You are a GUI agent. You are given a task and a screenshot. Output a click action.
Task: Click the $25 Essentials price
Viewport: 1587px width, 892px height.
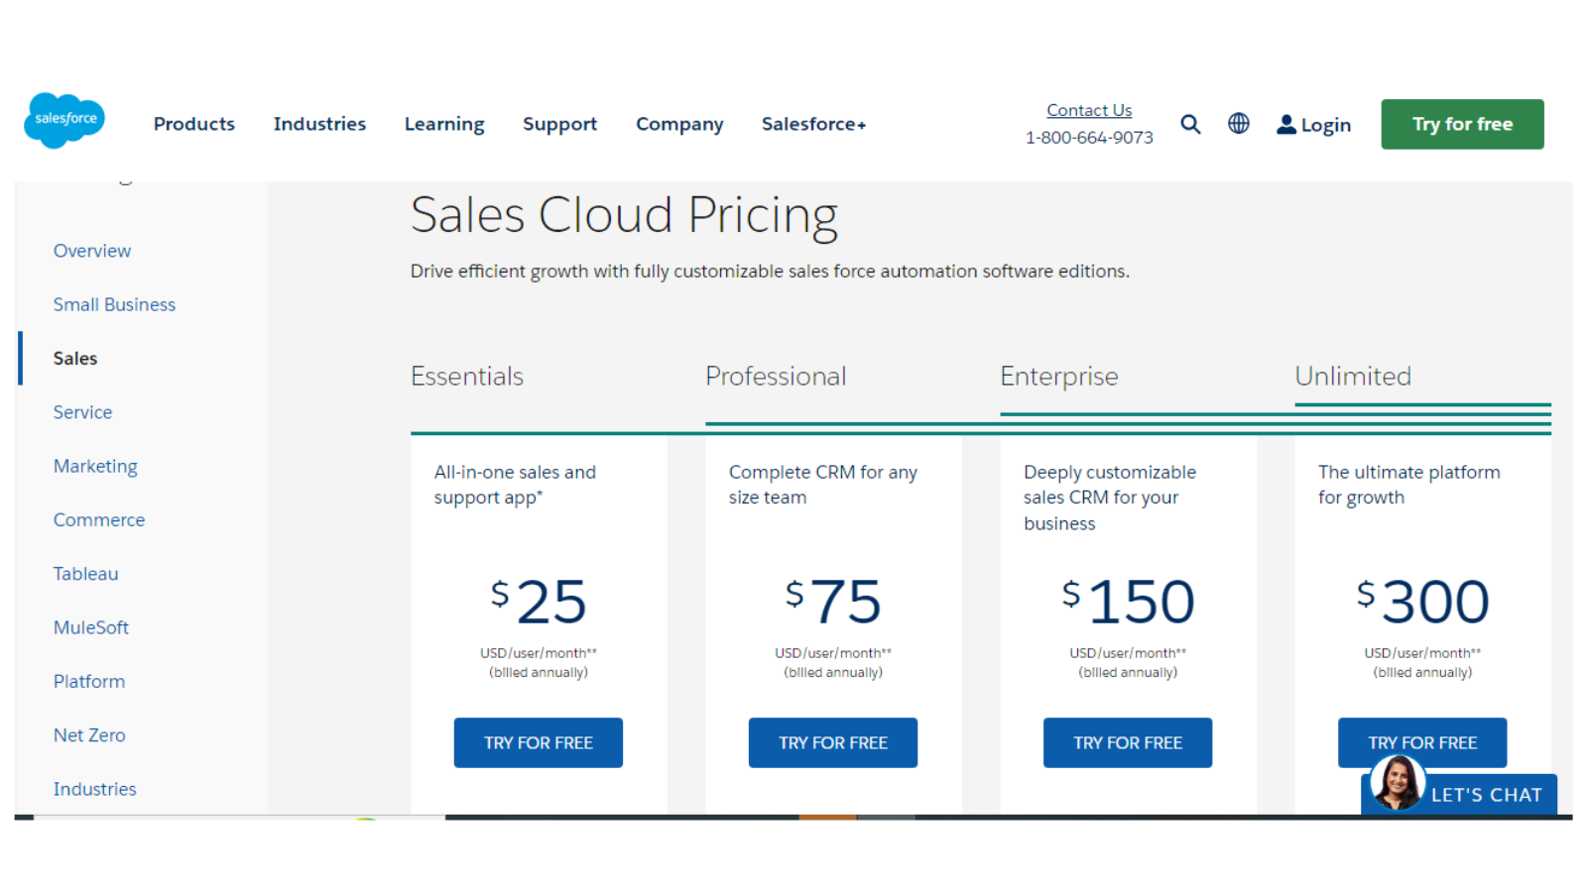(x=539, y=602)
